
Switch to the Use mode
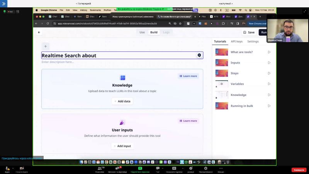(x=142, y=32)
